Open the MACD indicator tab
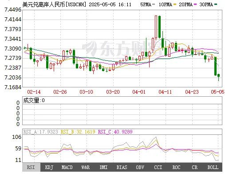225x181 pixels. coord(67,167)
